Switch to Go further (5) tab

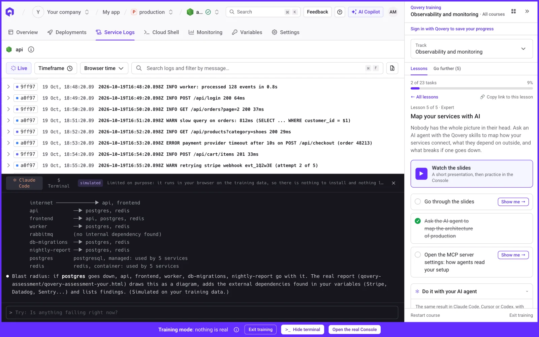coord(447,68)
